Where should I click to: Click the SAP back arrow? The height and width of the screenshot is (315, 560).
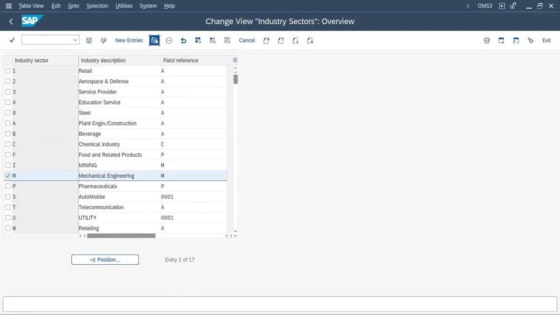tap(11, 21)
